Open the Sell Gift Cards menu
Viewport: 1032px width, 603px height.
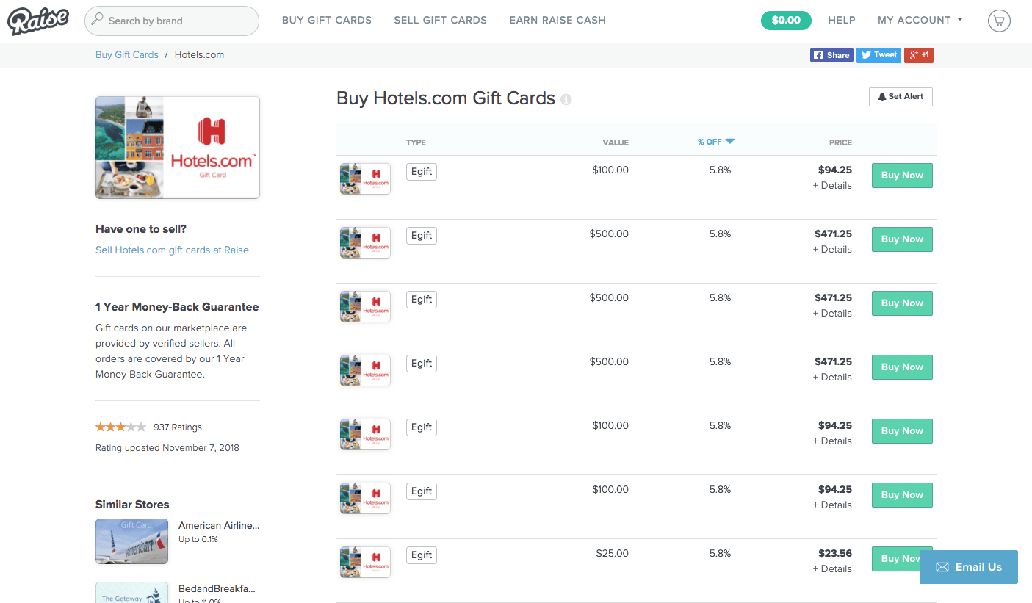(x=440, y=20)
